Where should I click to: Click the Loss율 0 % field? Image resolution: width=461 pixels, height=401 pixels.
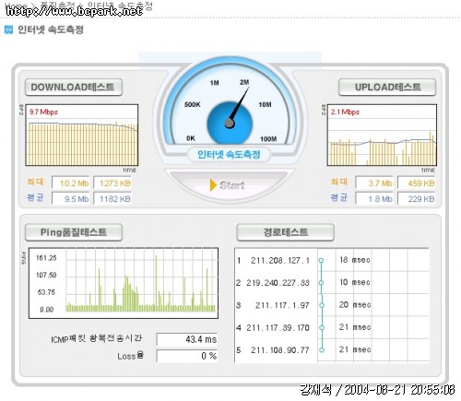click(187, 356)
